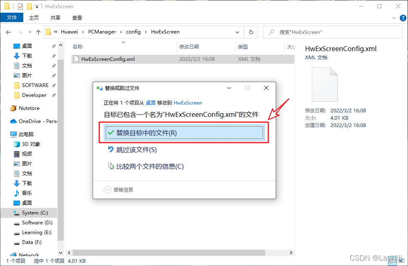Open the Help question mark icon
Screen dimensions: 408x266
coord(403,18)
